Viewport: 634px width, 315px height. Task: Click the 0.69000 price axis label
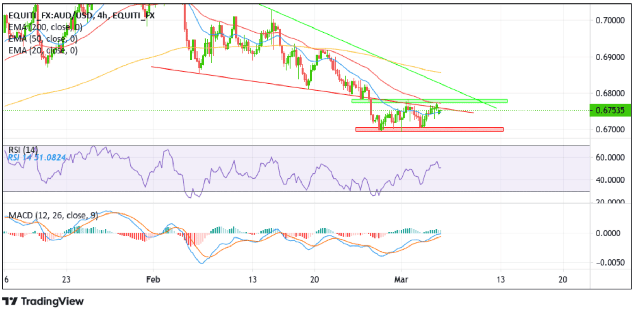click(610, 57)
